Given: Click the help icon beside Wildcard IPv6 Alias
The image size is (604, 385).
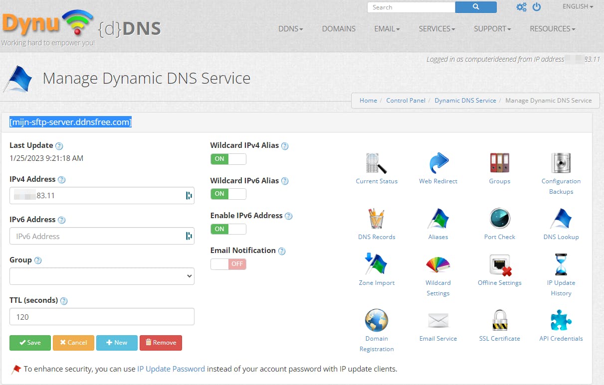Looking at the screenshot, I should tap(285, 181).
